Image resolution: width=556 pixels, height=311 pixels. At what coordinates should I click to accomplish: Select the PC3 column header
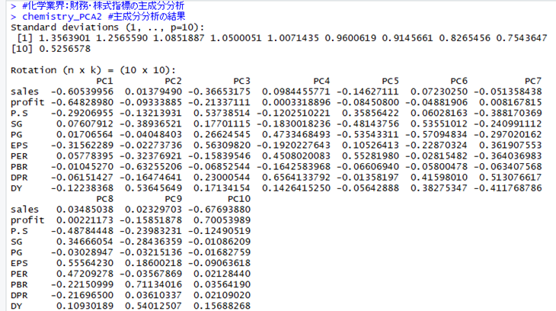point(242,82)
